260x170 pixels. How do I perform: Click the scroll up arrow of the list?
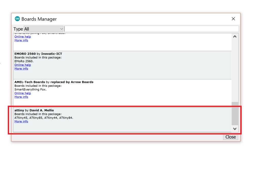coord(235,37)
